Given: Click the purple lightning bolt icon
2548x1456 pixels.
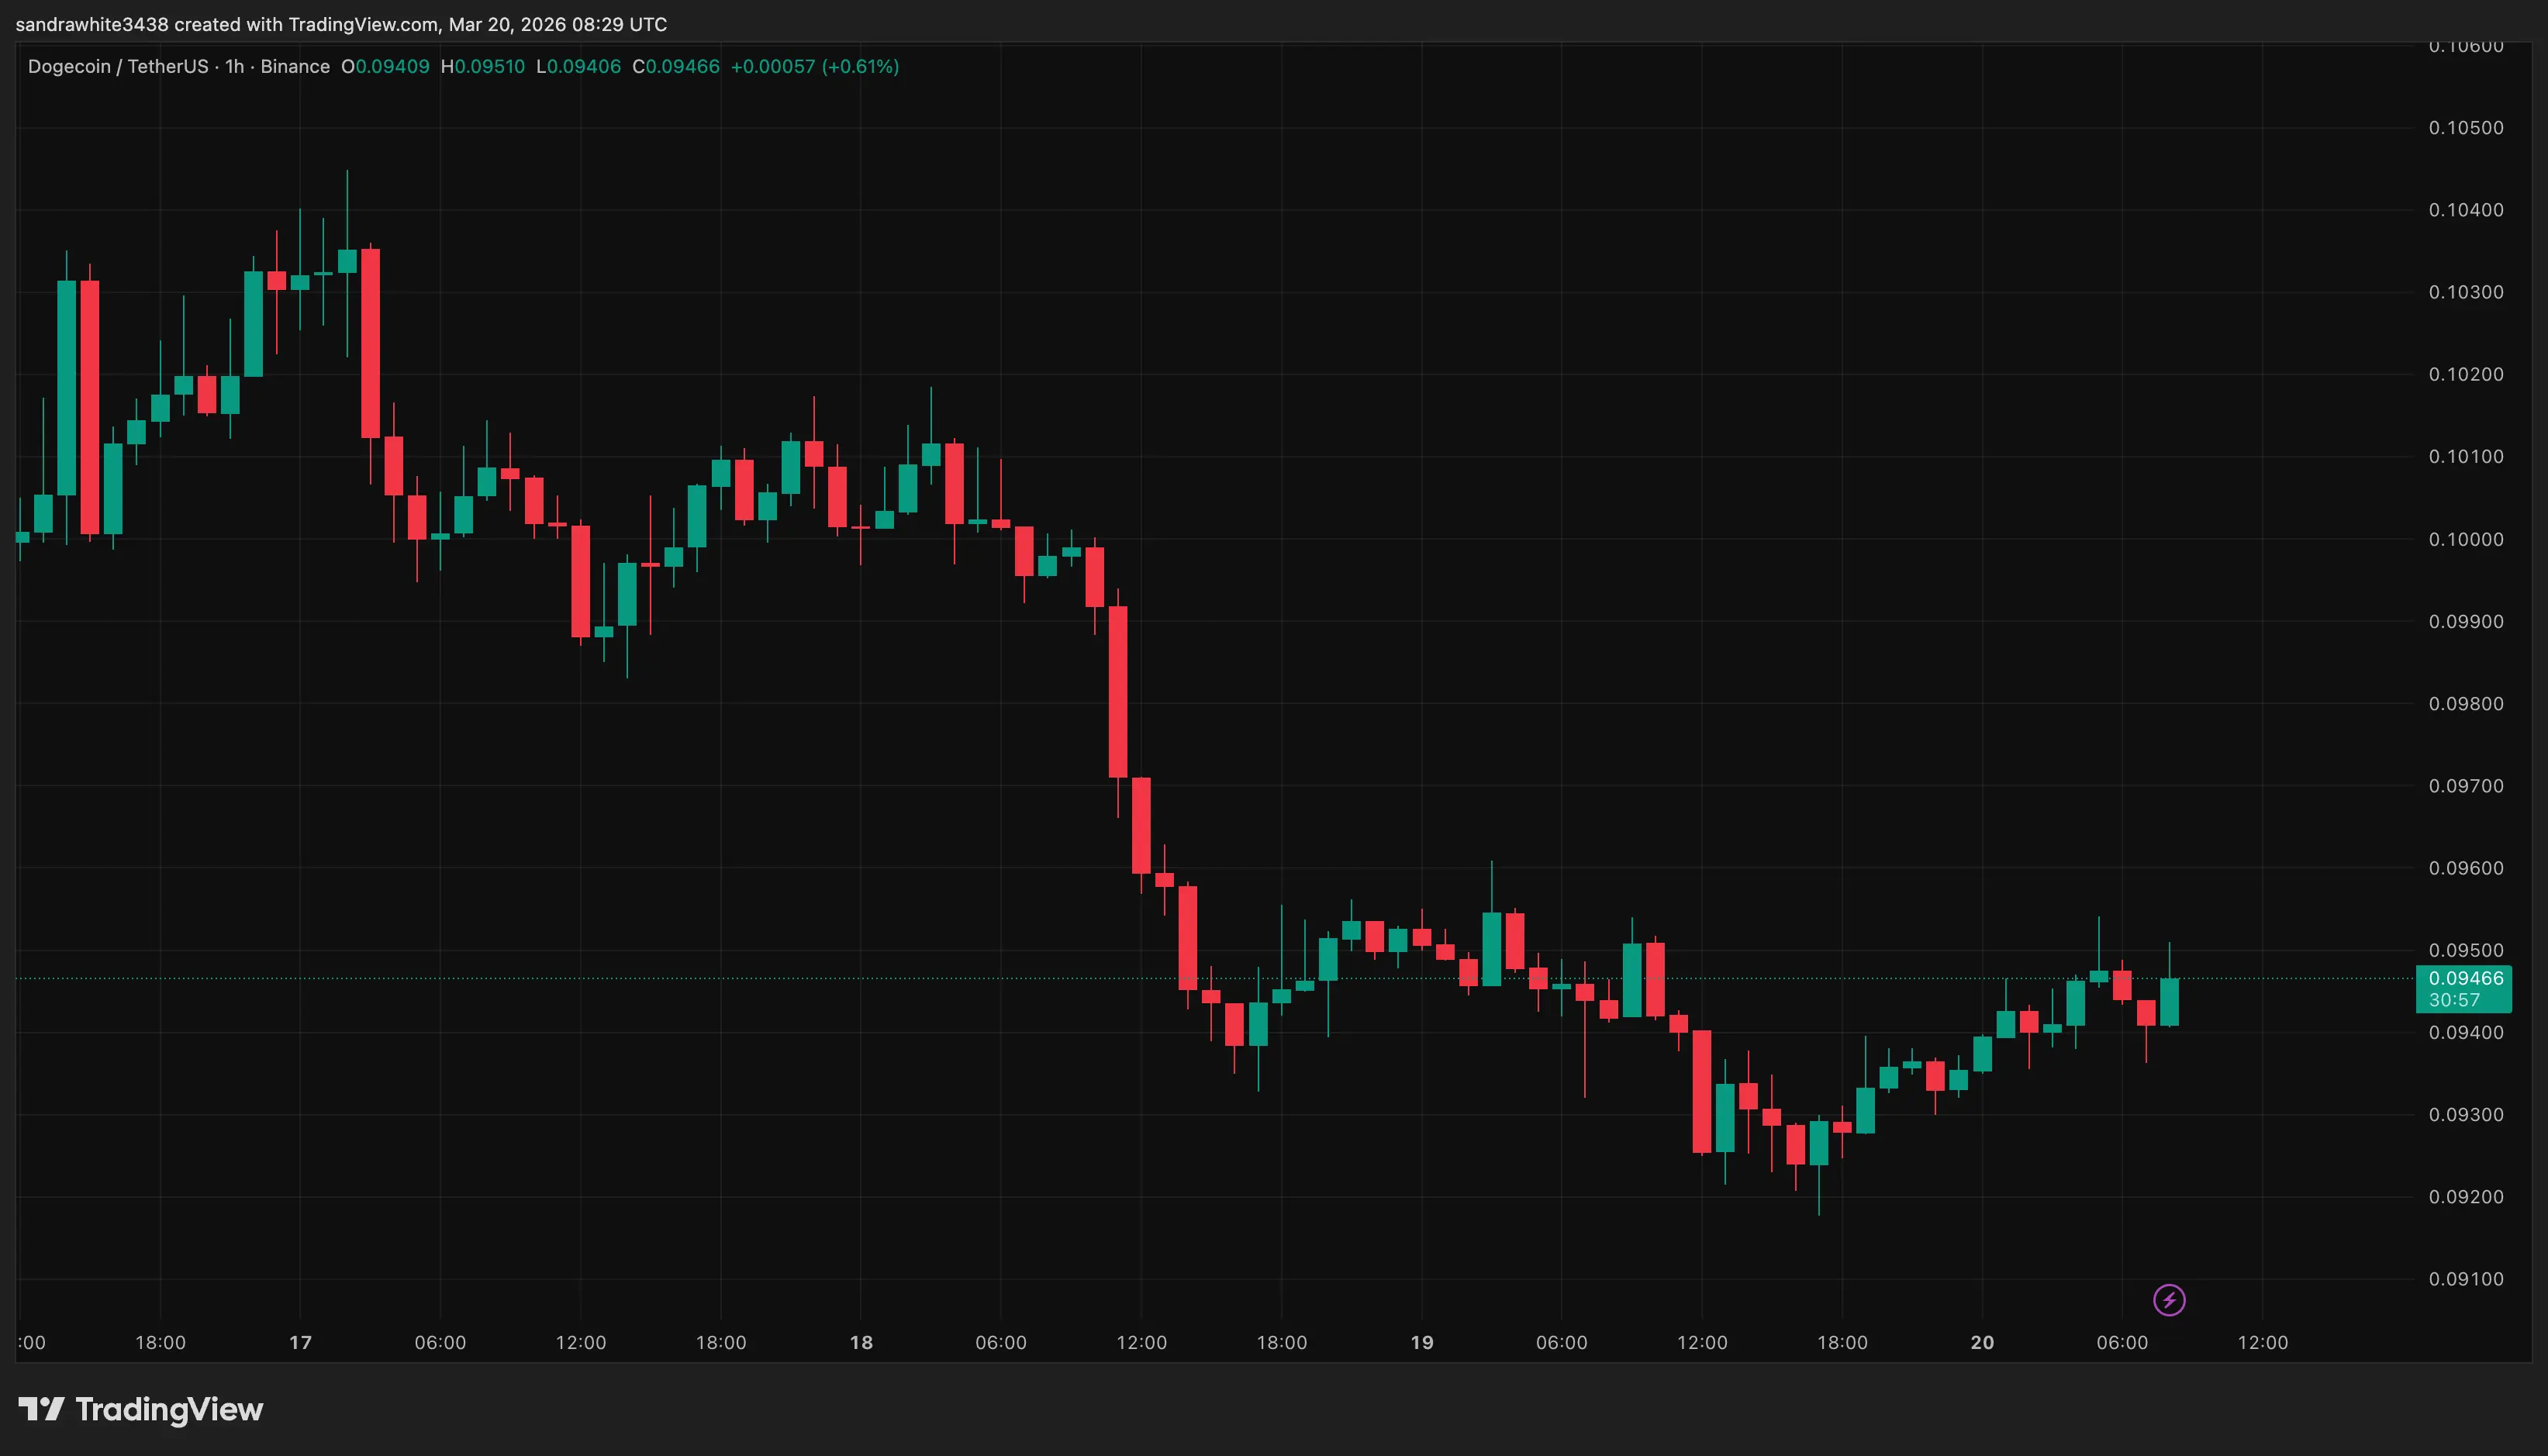Looking at the screenshot, I should point(2169,1300).
